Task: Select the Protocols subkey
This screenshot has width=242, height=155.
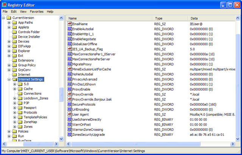Action: [30, 112]
